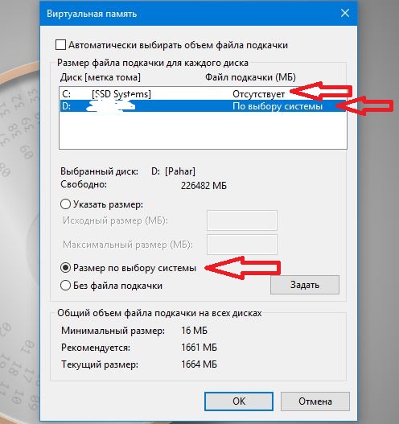Screen dimensions: 399x424
Task: Select Размер по выбору системы option
Action: [x=65, y=268]
